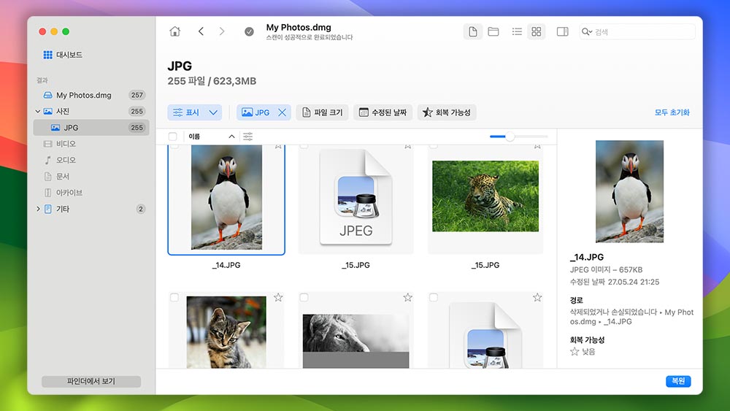Switch to folder view icon

pyautogui.click(x=493, y=31)
